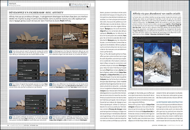Click the heading 'Affinity n'a pas abandonné ses outils créatifs'

point(157,14)
